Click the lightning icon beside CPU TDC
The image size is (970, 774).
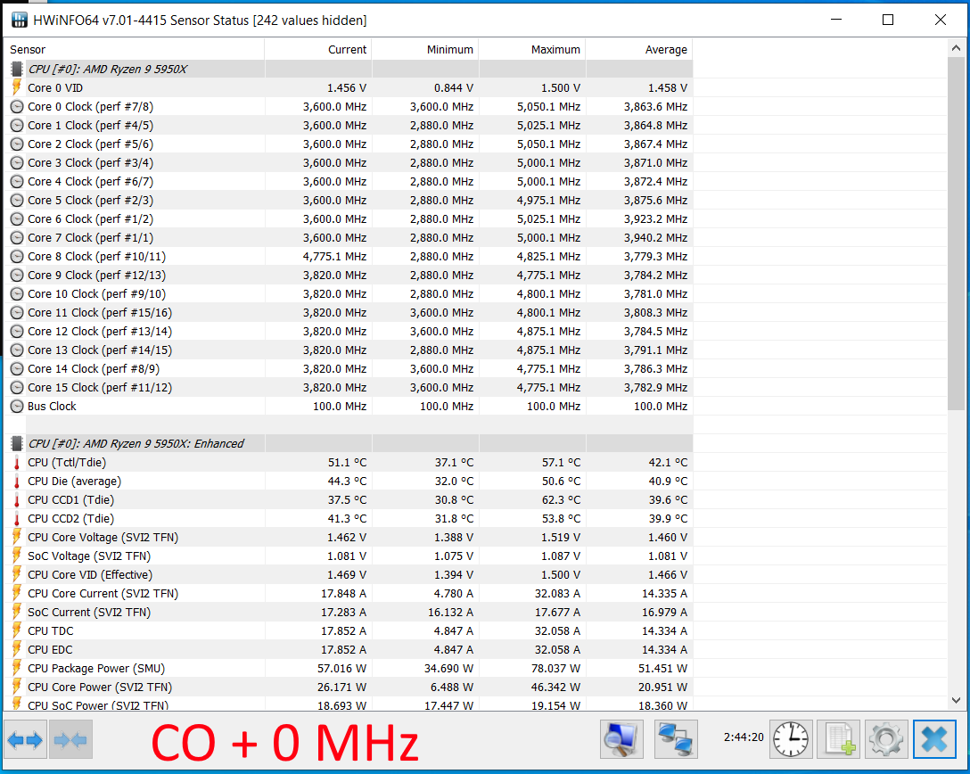click(17, 630)
